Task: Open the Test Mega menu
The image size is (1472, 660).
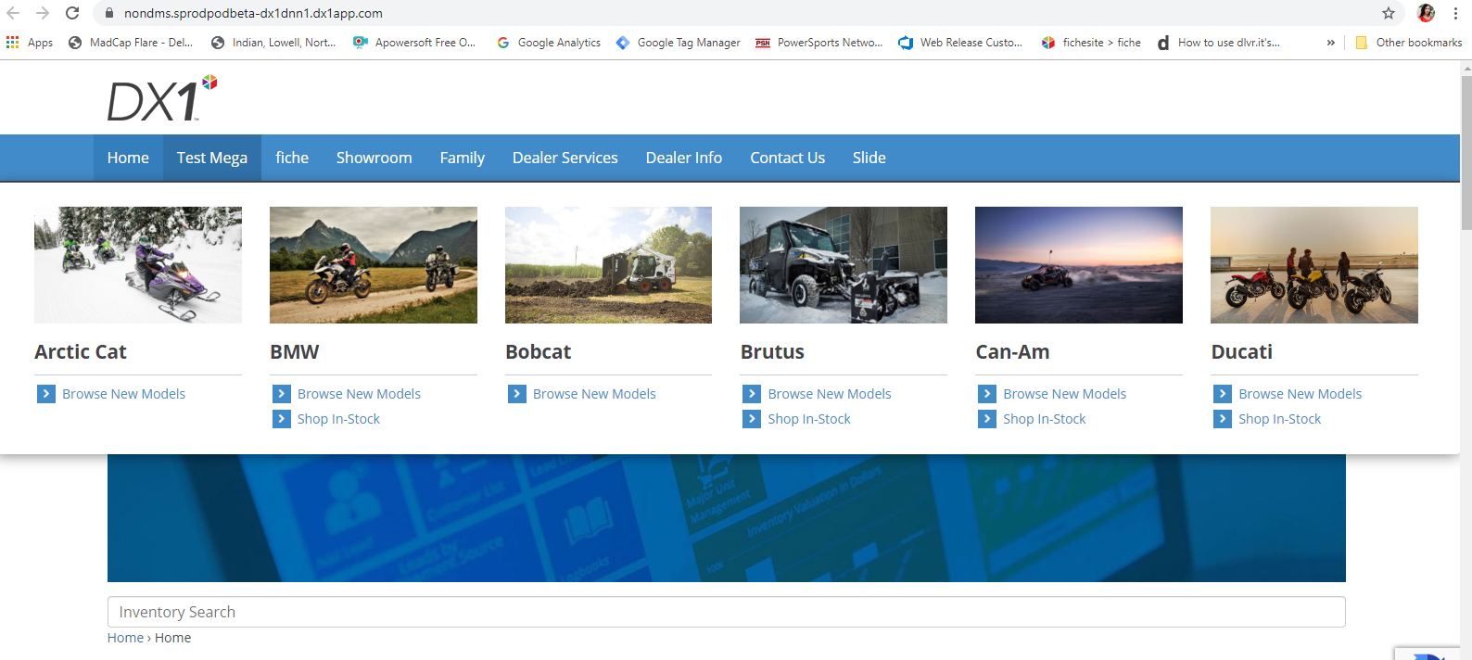Action: (212, 158)
